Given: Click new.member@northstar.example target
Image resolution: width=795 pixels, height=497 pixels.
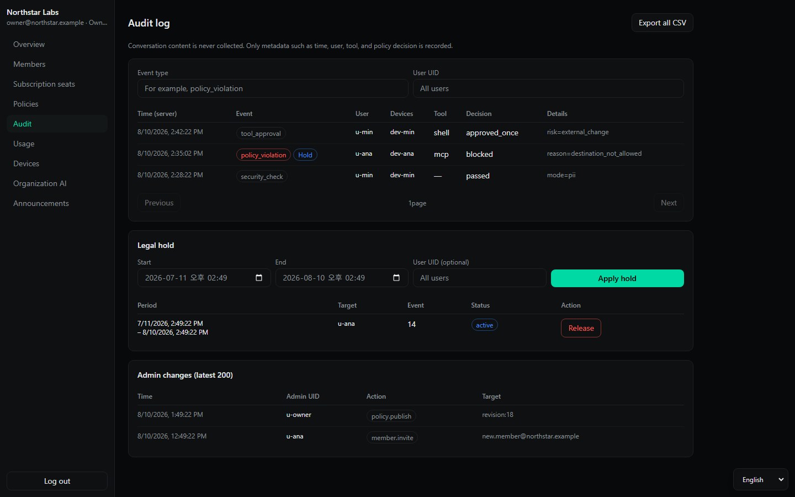Looking at the screenshot, I should coord(531,436).
